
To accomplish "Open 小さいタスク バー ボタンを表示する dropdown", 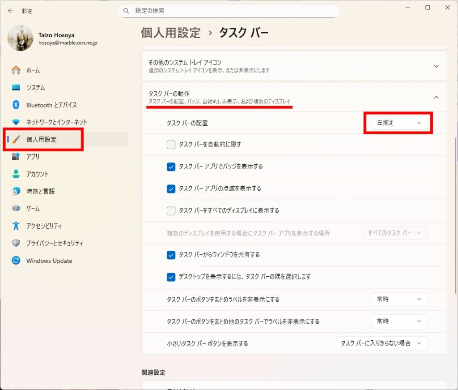I will (x=381, y=343).
